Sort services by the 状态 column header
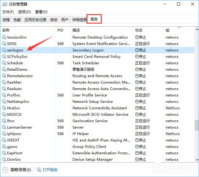Viewport: 199px width, 177px height. pyautogui.click(x=148, y=30)
